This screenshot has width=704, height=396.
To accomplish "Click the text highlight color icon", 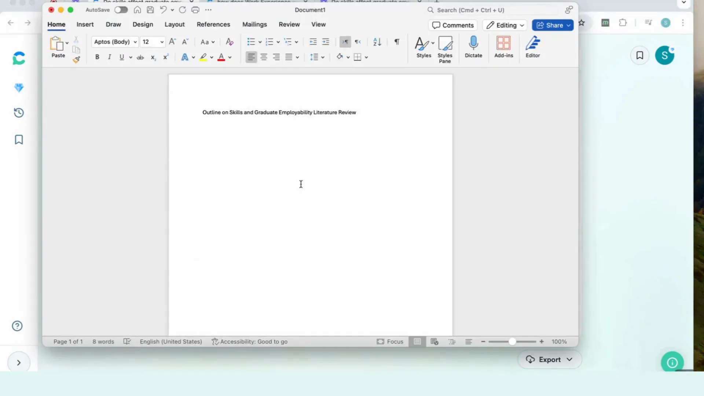I will (203, 57).
